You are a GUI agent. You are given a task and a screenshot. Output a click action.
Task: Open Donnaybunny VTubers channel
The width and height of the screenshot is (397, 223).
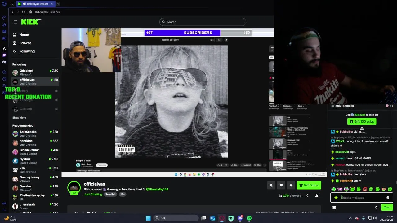coord(35,179)
